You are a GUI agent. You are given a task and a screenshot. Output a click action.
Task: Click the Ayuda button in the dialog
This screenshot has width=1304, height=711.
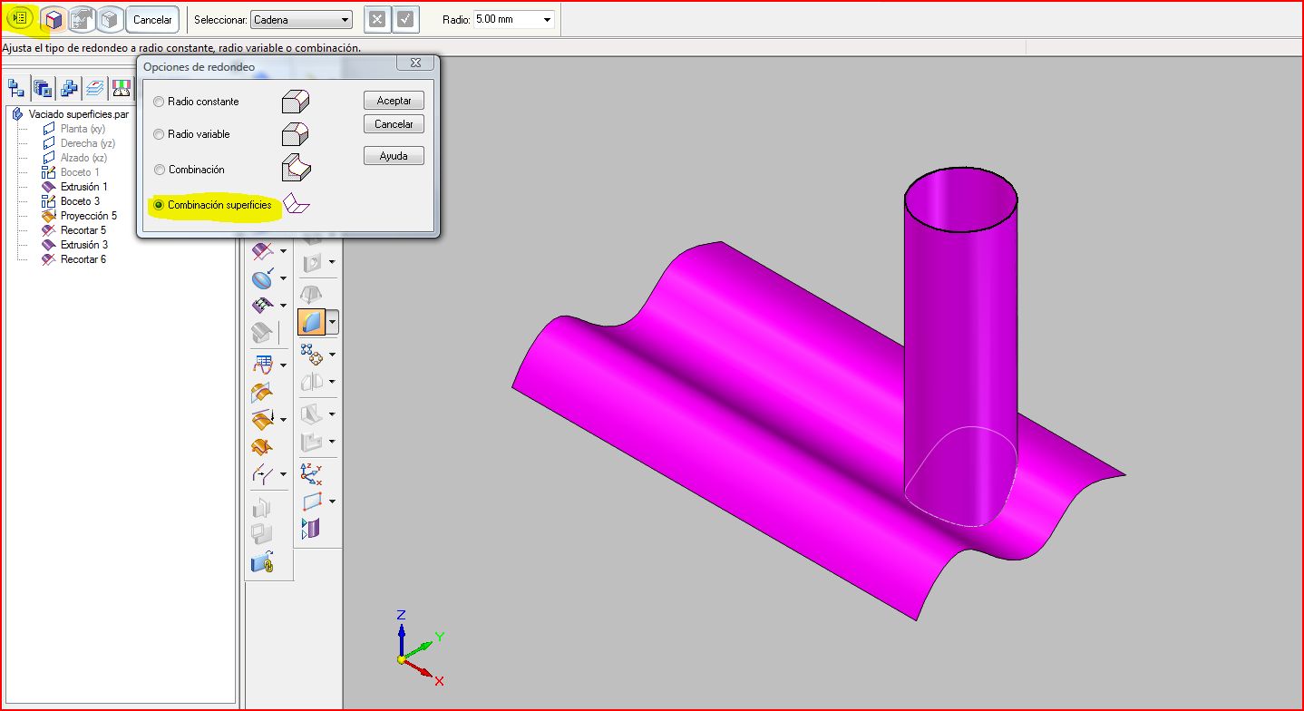[x=394, y=156]
